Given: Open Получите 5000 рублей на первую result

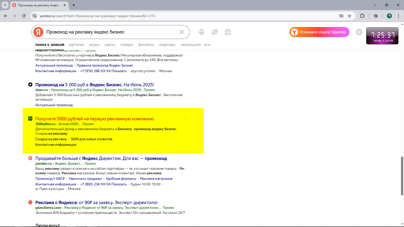Looking at the screenshot, I should tap(94, 119).
